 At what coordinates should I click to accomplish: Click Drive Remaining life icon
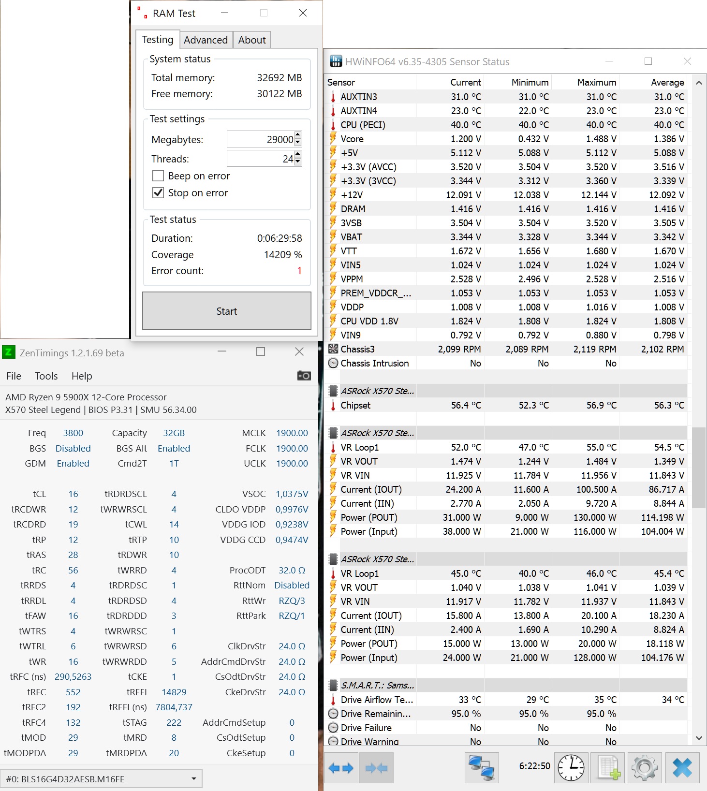click(x=333, y=714)
